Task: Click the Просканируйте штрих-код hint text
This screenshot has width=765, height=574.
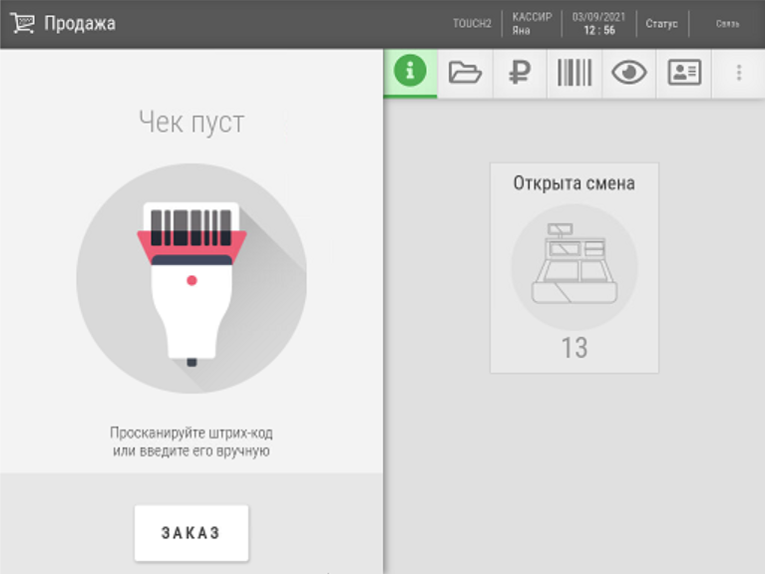Action: (191, 441)
